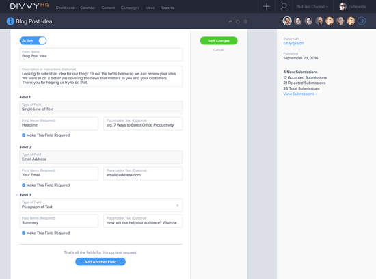
Task: Edit the Description or Instructions text area
Action: (x=100, y=77)
